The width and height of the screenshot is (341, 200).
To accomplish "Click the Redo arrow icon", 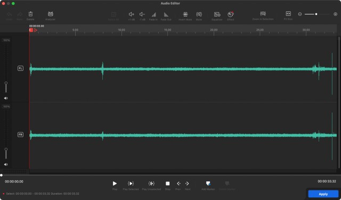I will pos(20,14).
